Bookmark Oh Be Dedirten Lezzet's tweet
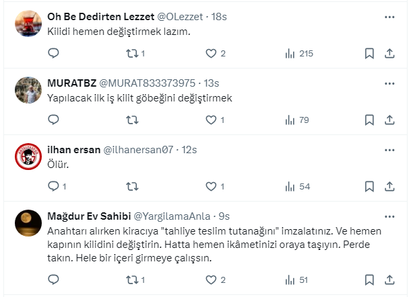This screenshot has height=297, width=413. (x=369, y=54)
